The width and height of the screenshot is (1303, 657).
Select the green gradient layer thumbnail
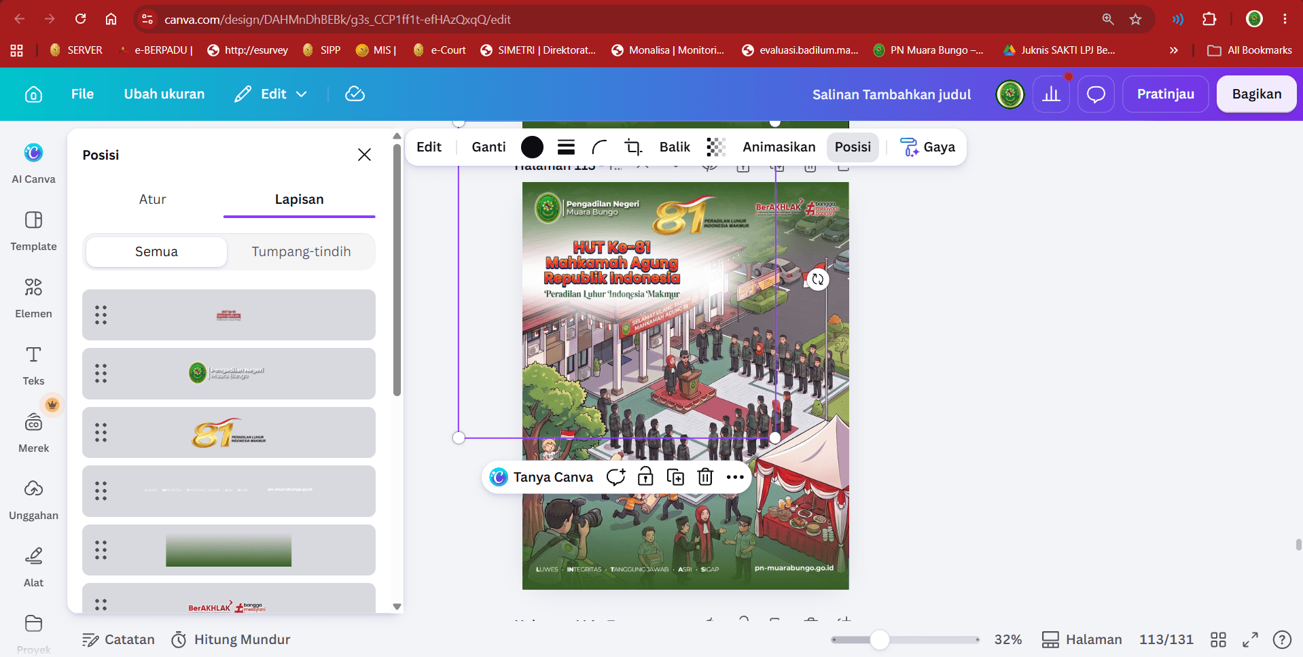[x=229, y=550]
